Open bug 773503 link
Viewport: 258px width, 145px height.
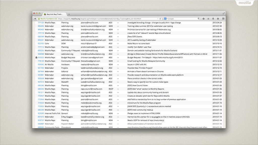[x=41, y=103]
